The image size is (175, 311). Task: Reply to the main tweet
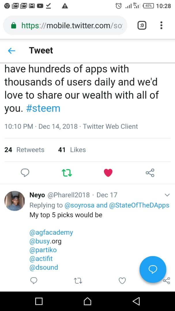pyautogui.click(x=25, y=172)
